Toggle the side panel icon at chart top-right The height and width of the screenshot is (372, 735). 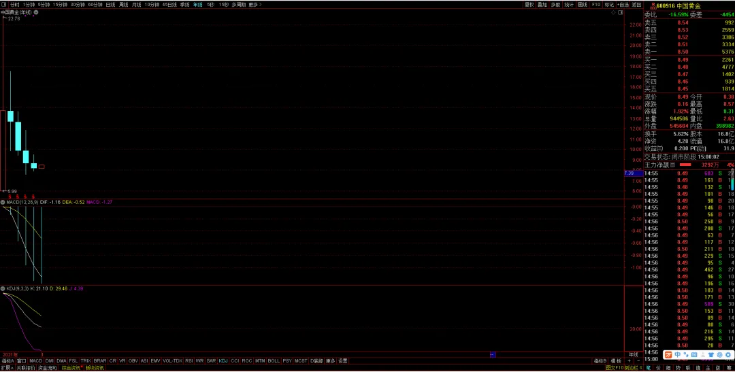621,13
